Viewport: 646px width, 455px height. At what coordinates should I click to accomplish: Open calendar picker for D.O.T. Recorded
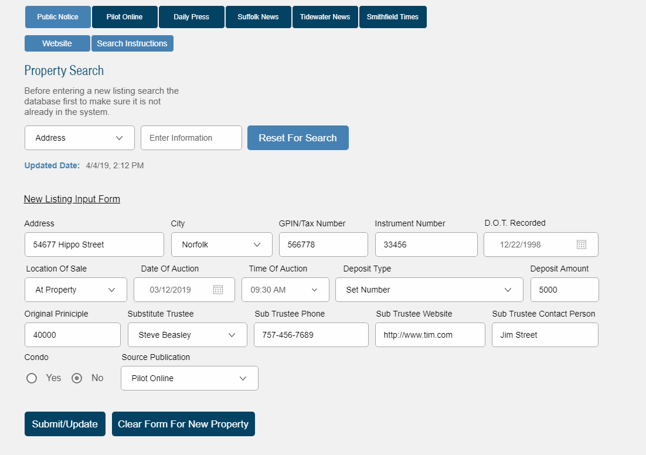click(x=582, y=245)
